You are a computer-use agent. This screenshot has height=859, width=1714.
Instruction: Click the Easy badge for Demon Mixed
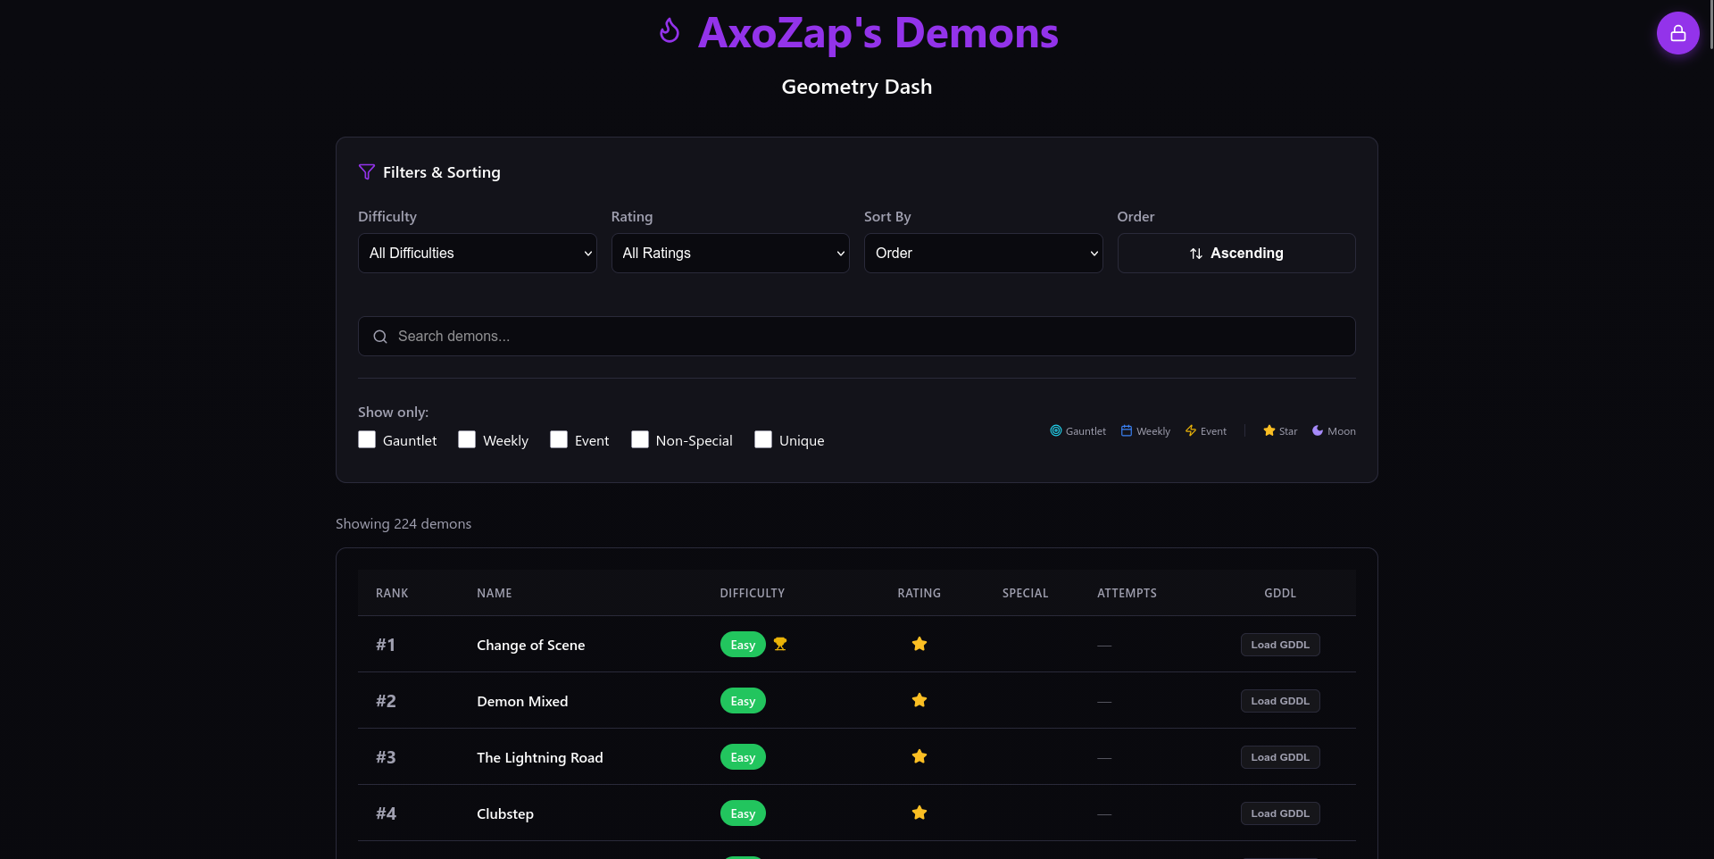(x=743, y=701)
